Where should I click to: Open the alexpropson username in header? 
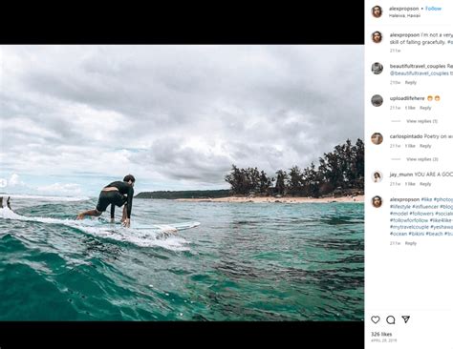(404, 9)
